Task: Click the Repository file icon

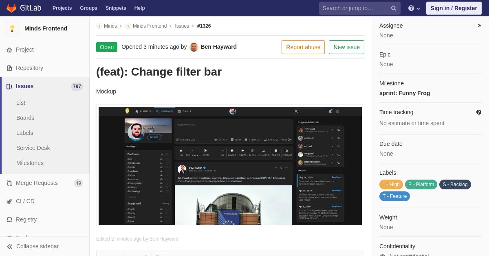Action: [9, 68]
